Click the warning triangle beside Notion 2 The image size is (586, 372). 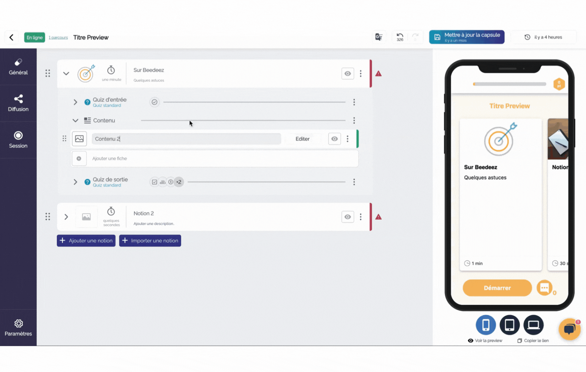click(x=378, y=217)
